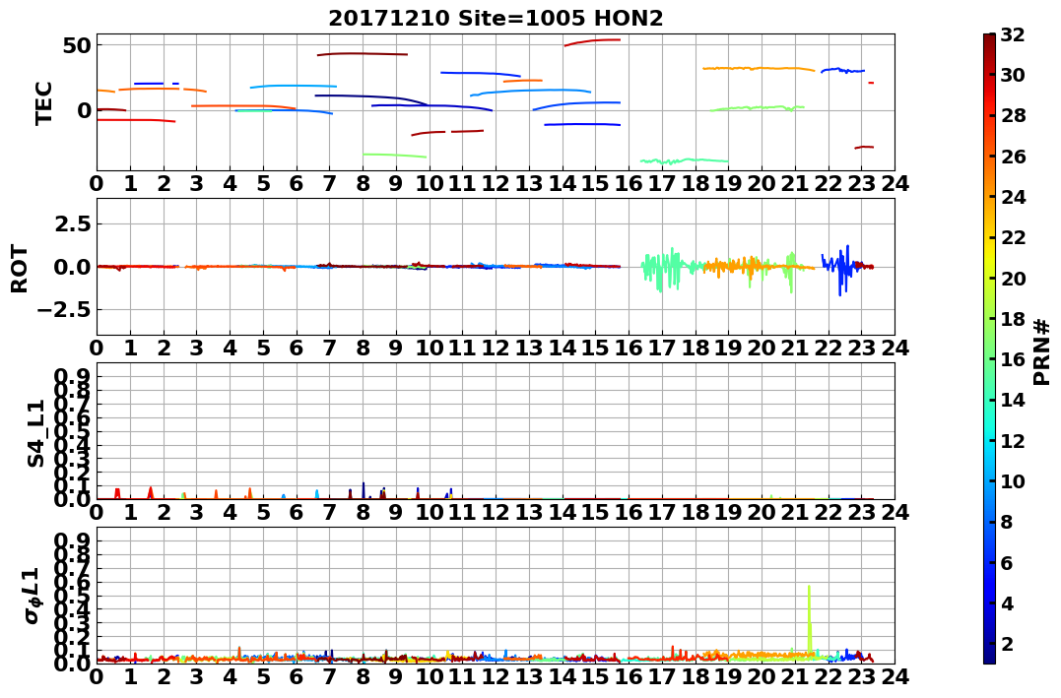The image size is (1061, 698).
Task: Click the PRN# rainbow colorbar strip
Action: pyautogui.click(x=989, y=349)
